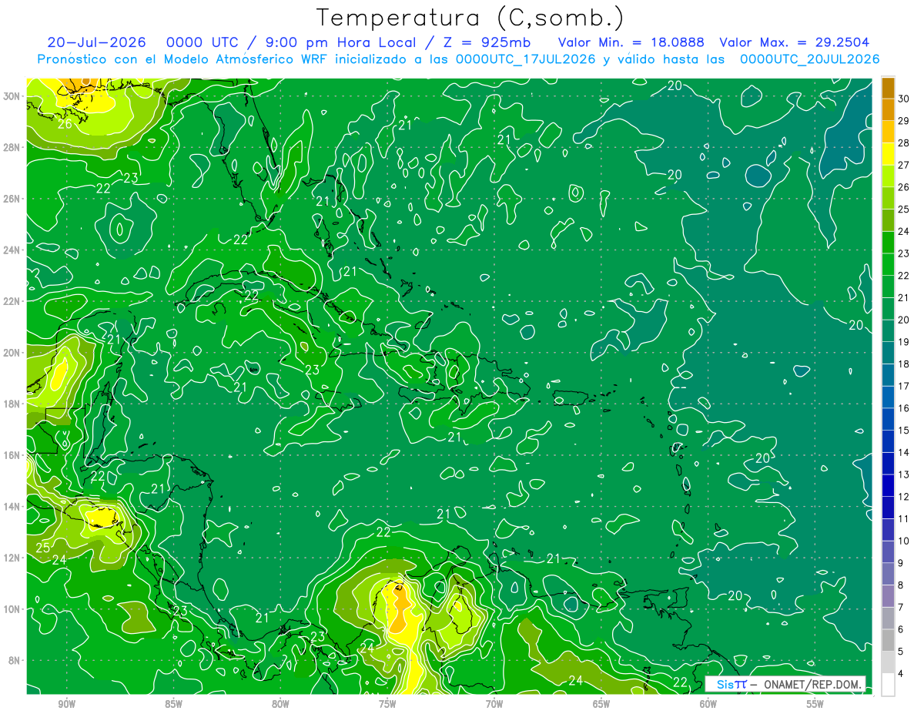
Task: Click the yellow legend swatch between 27 and 28
Action: pyautogui.click(x=888, y=153)
